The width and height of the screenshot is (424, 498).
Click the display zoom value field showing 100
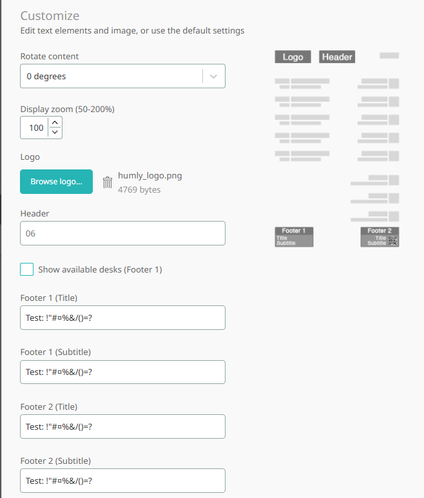(x=35, y=128)
